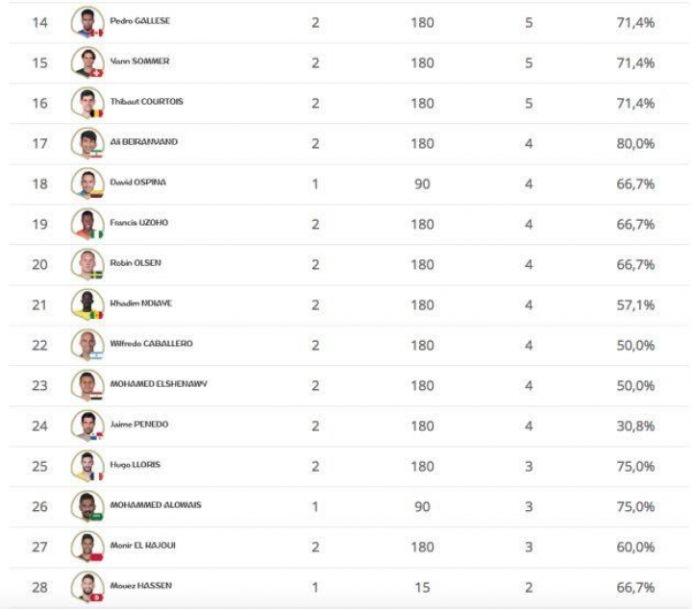Viewport: 692px width, 609px height.
Task: Click Francis Uzoho's player photo
Action: pos(86,224)
